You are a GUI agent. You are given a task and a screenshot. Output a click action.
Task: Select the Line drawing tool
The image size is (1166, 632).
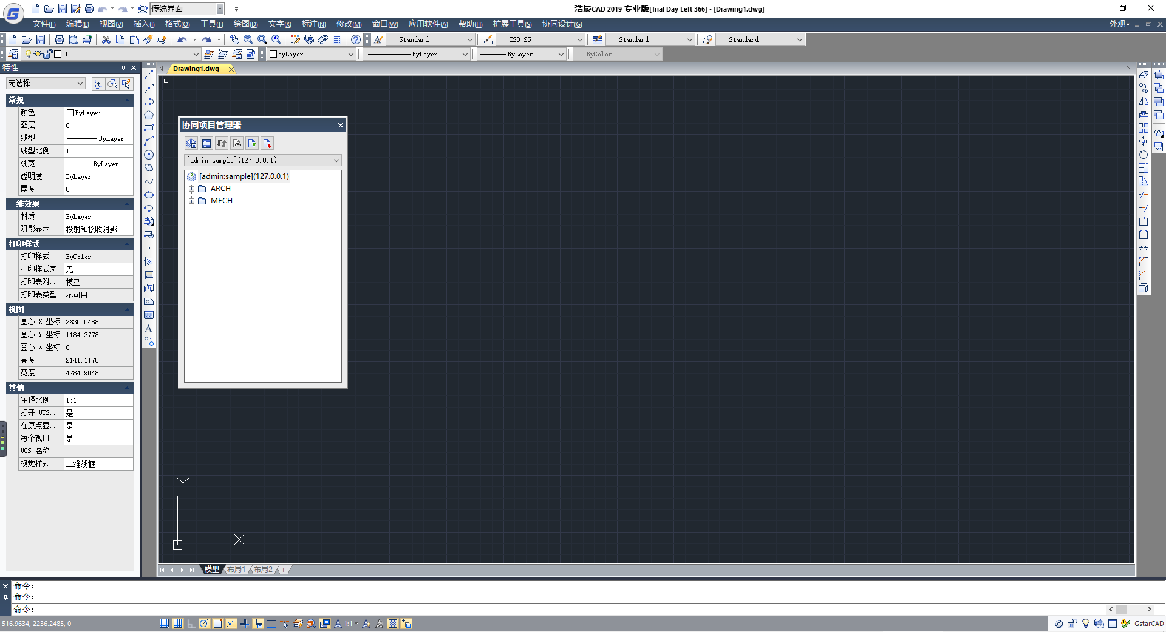point(149,75)
